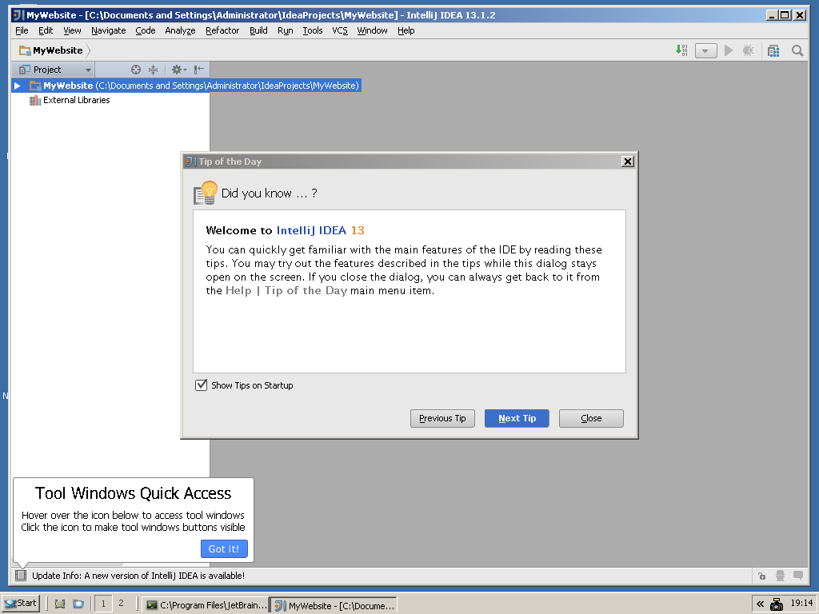Open the View menu
This screenshot has height=614, width=819.
pos(72,30)
